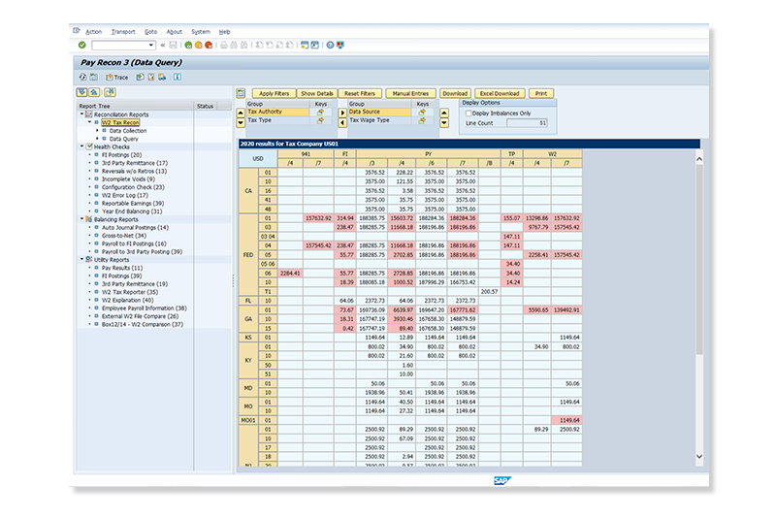
Task: Click the move-down arrow beside Tax Type
Action: pos(241,122)
